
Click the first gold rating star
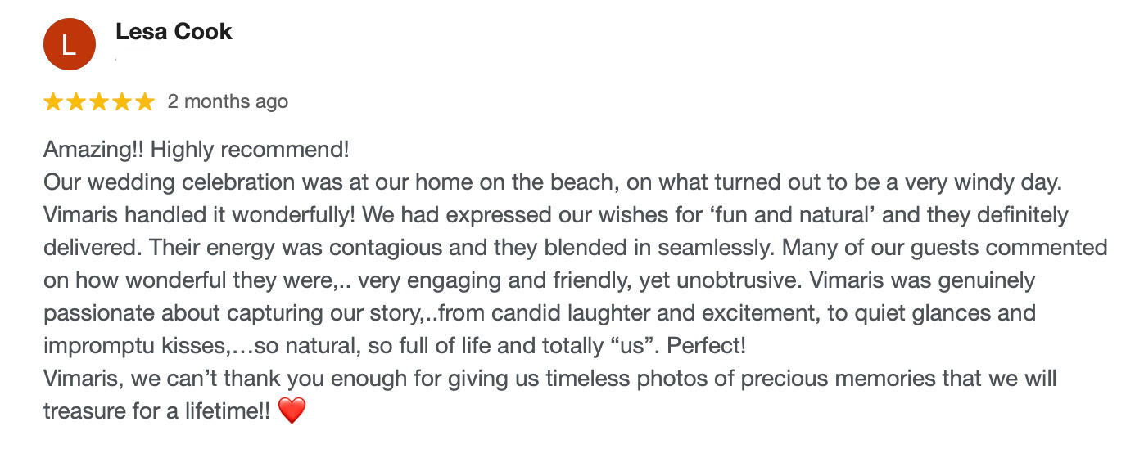click(x=53, y=101)
